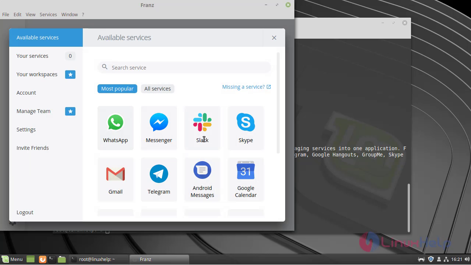Close the Available services dialog with X
This screenshot has width=471, height=265.
click(x=274, y=38)
